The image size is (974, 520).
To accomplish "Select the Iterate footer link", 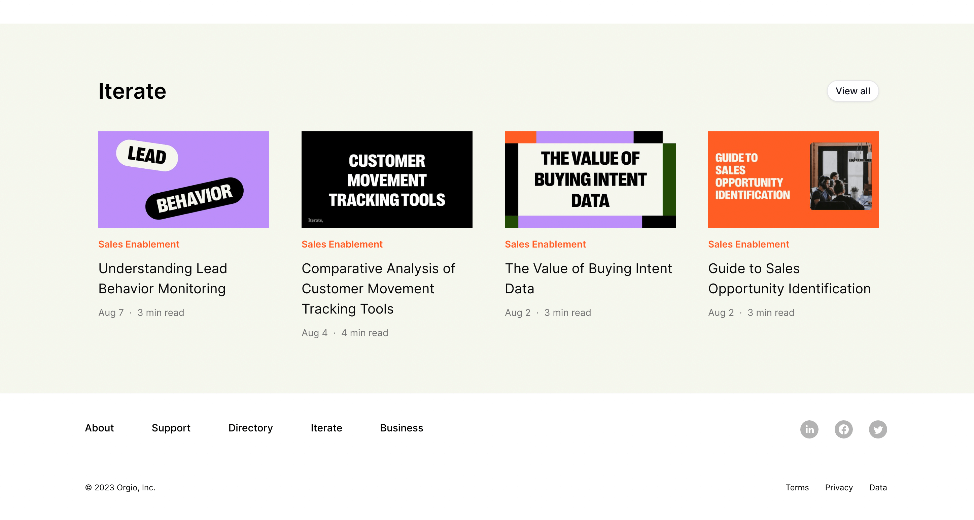I will [x=326, y=428].
